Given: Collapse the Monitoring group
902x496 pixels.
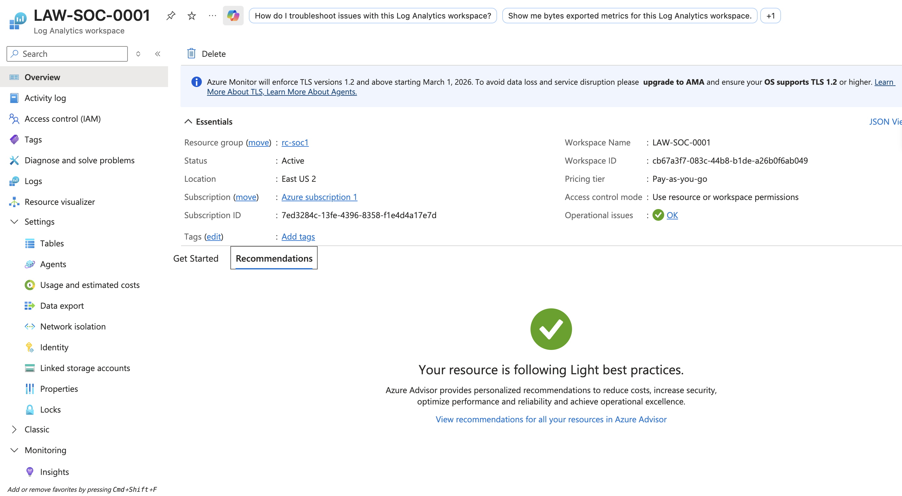Looking at the screenshot, I should click(14, 450).
